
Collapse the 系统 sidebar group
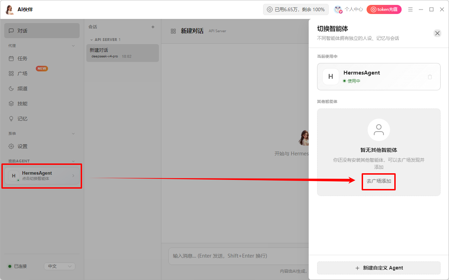point(73,134)
